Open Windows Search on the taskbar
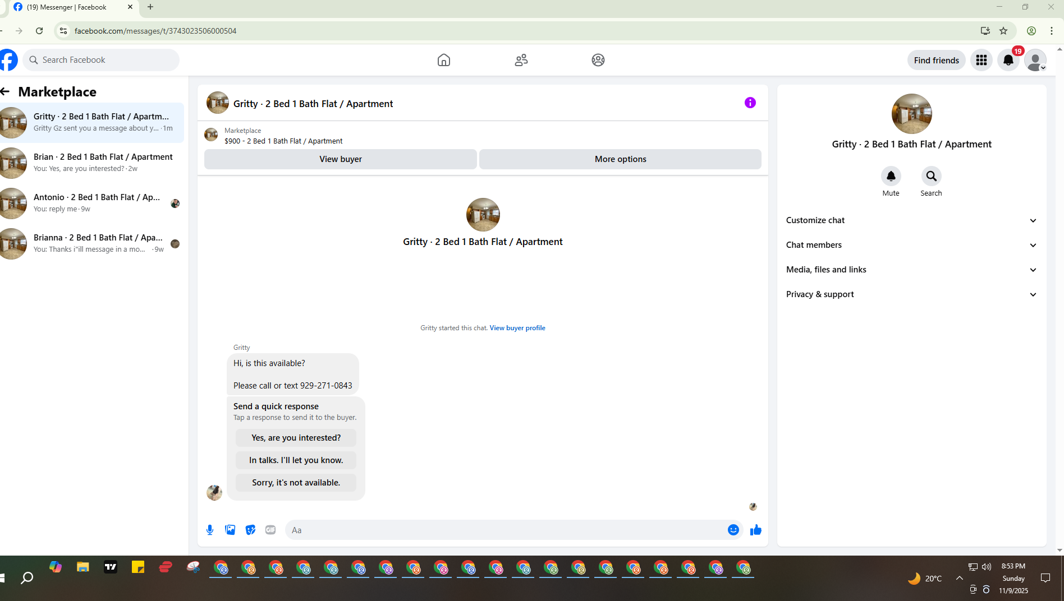Image resolution: width=1064 pixels, height=601 pixels. [x=27, y=578]
